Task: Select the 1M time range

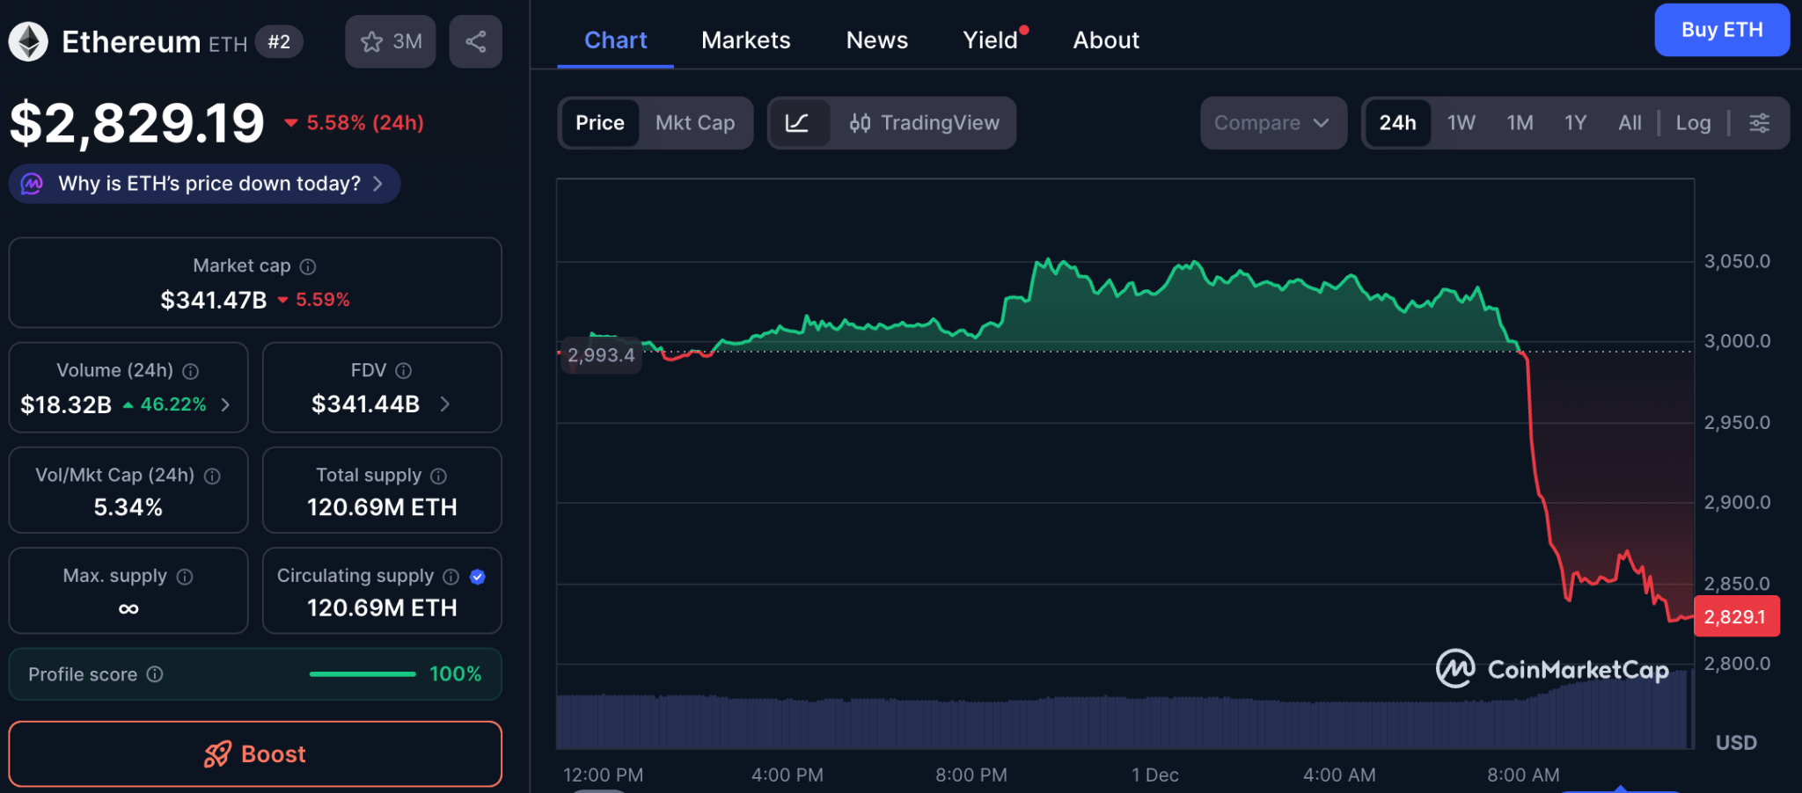Action: click(1520, 123)
